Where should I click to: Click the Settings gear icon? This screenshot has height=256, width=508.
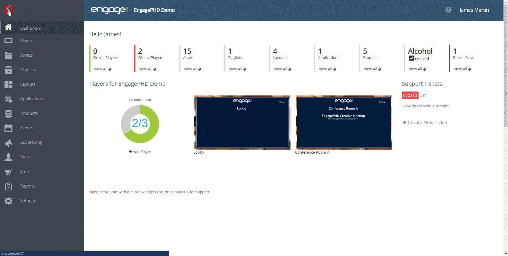tap(8, 201)
